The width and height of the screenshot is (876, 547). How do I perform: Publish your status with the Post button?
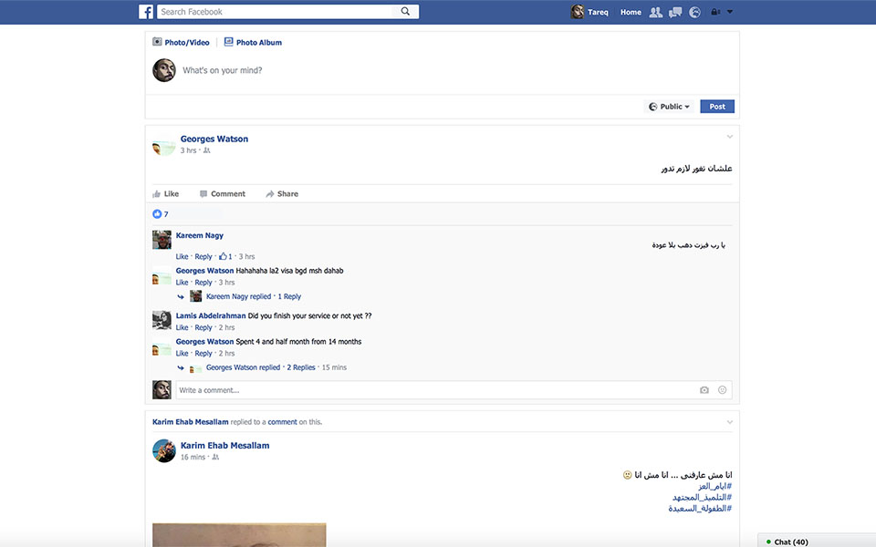pyautogui.click(x=717, y=106)
